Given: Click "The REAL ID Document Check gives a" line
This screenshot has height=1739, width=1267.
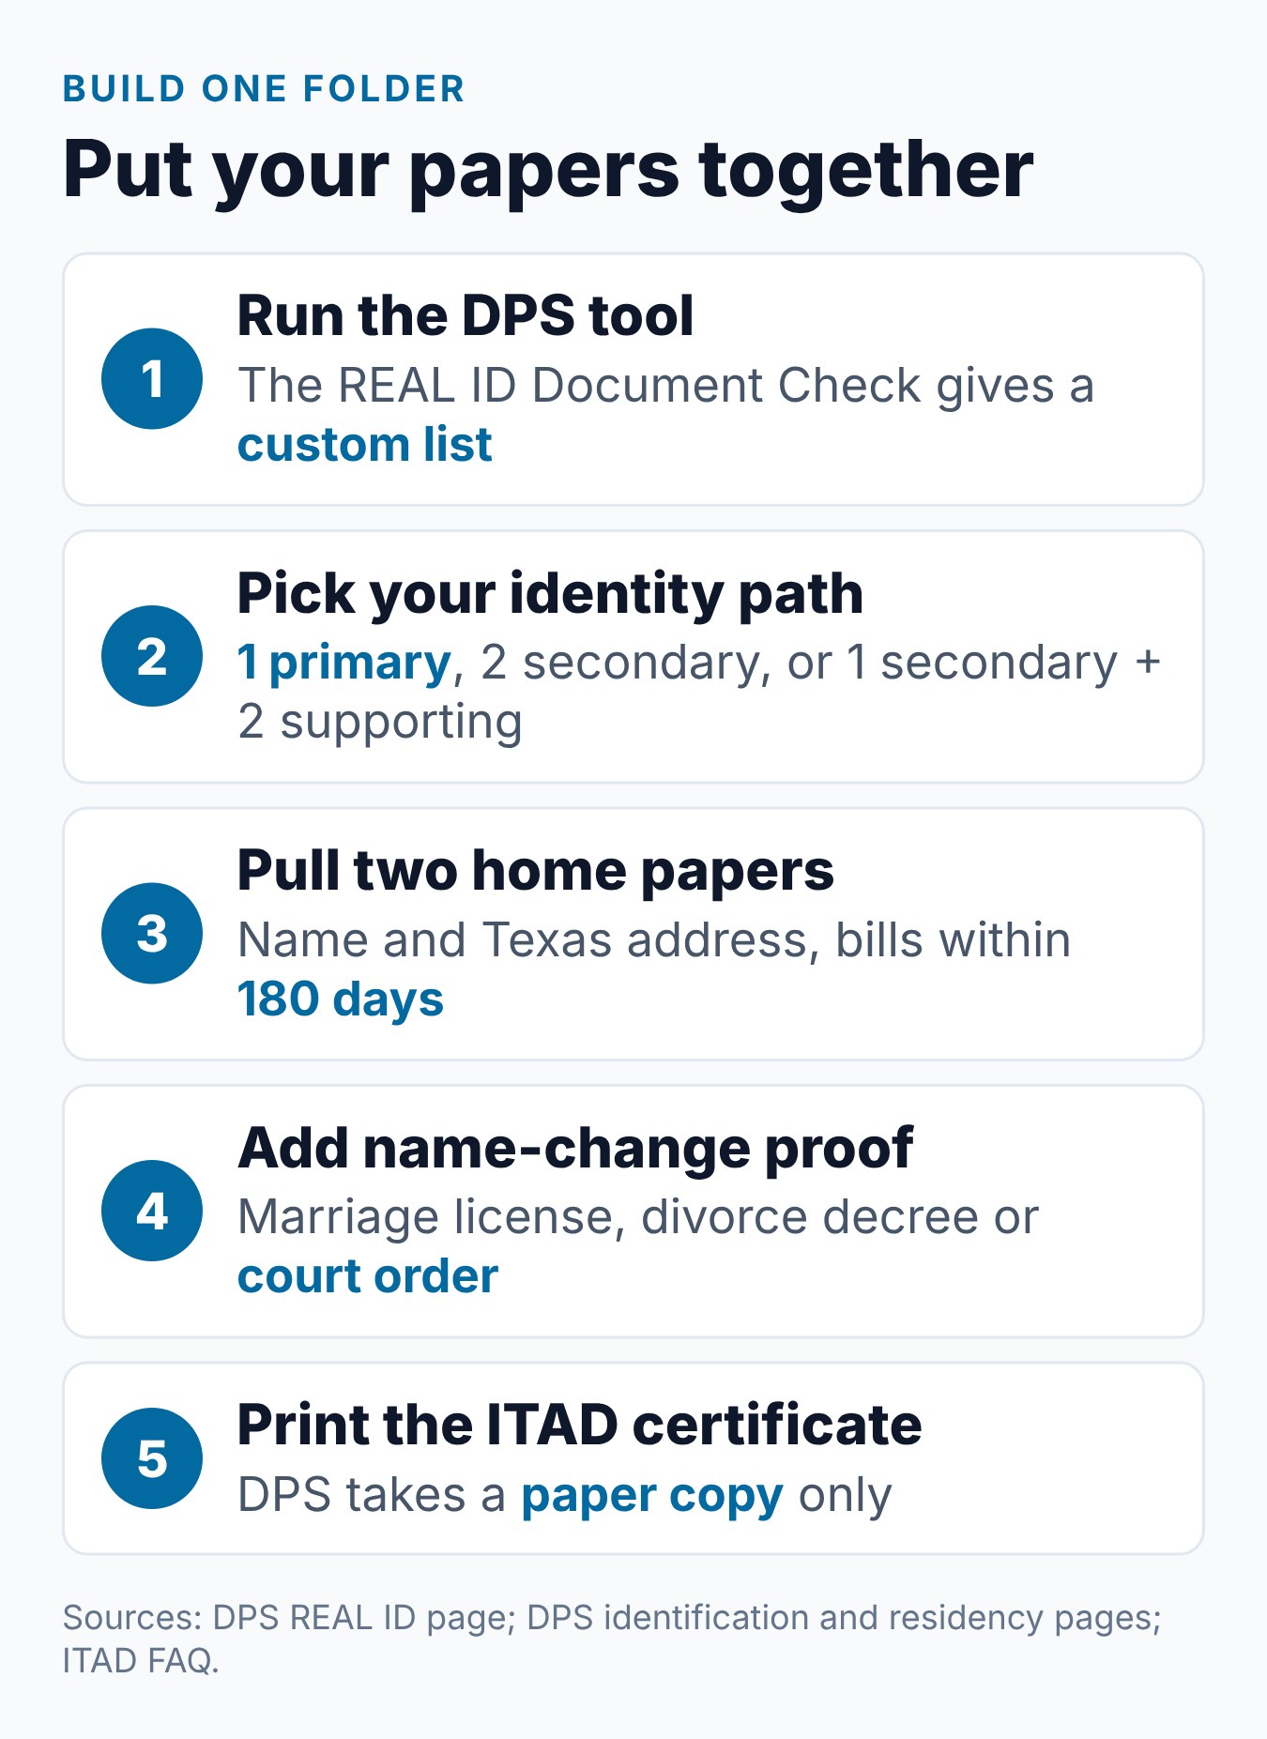Looking at the screenshot, I should point(666,386).
